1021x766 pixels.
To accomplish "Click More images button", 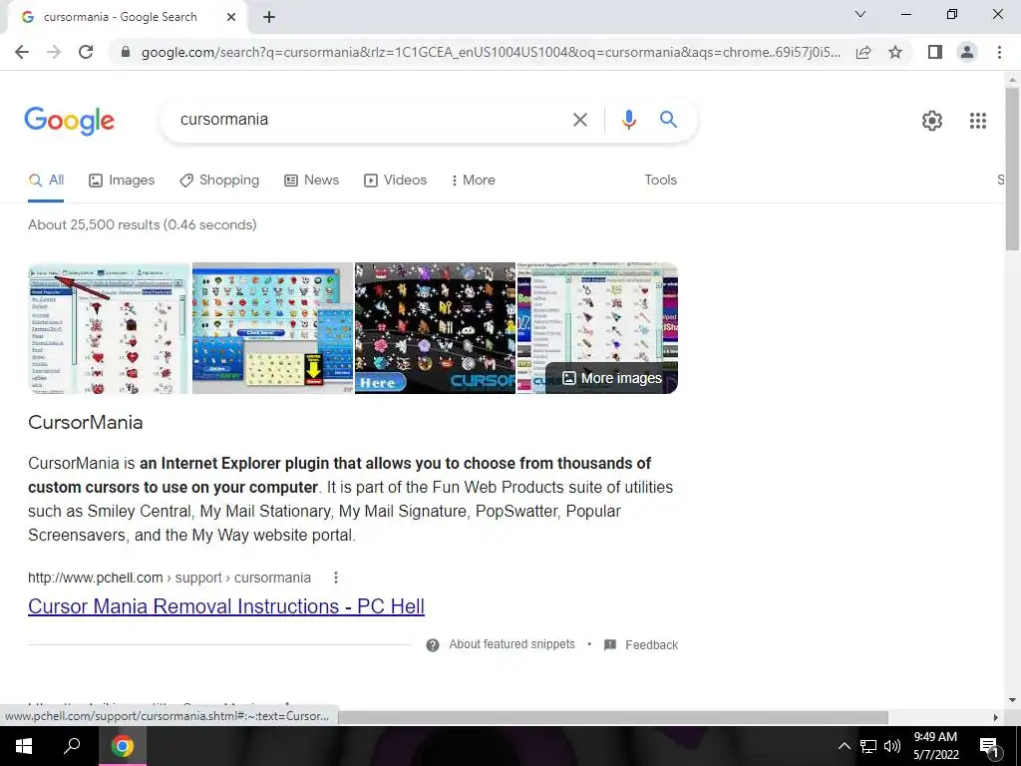I will (x=611, y=378).
